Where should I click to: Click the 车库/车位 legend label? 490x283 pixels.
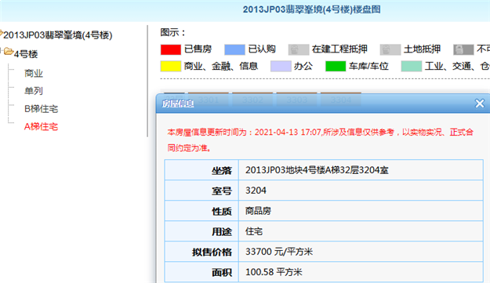click(368, 66)
